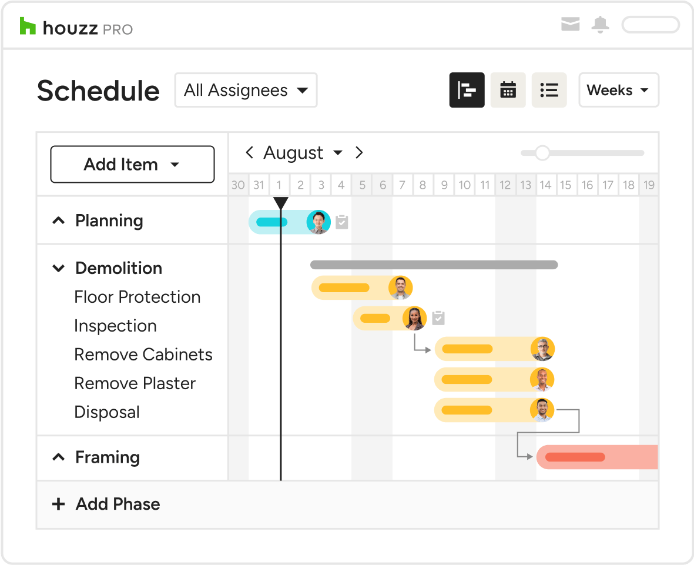The image size is (694, 565).
Task: Open the Add Item dropdown arrow
Action: click(175, 165)
